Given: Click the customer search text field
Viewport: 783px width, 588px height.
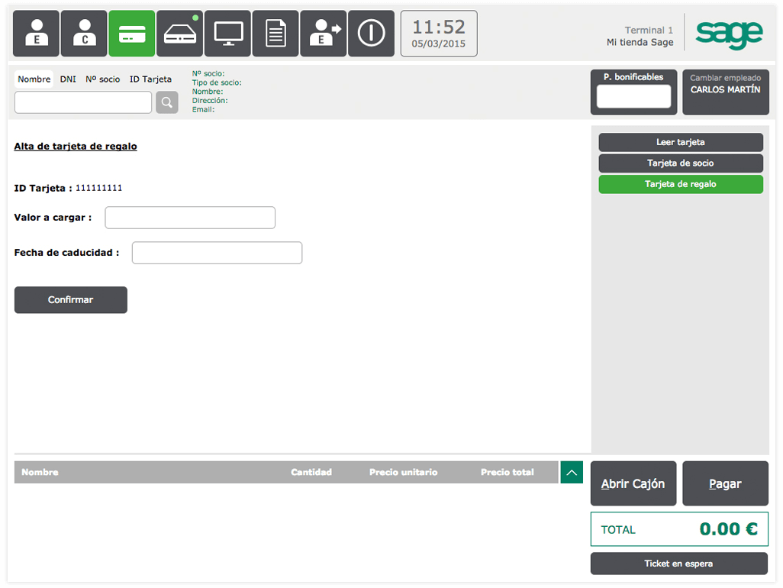Looking at the screenshot, I should [x=83, y=102].
